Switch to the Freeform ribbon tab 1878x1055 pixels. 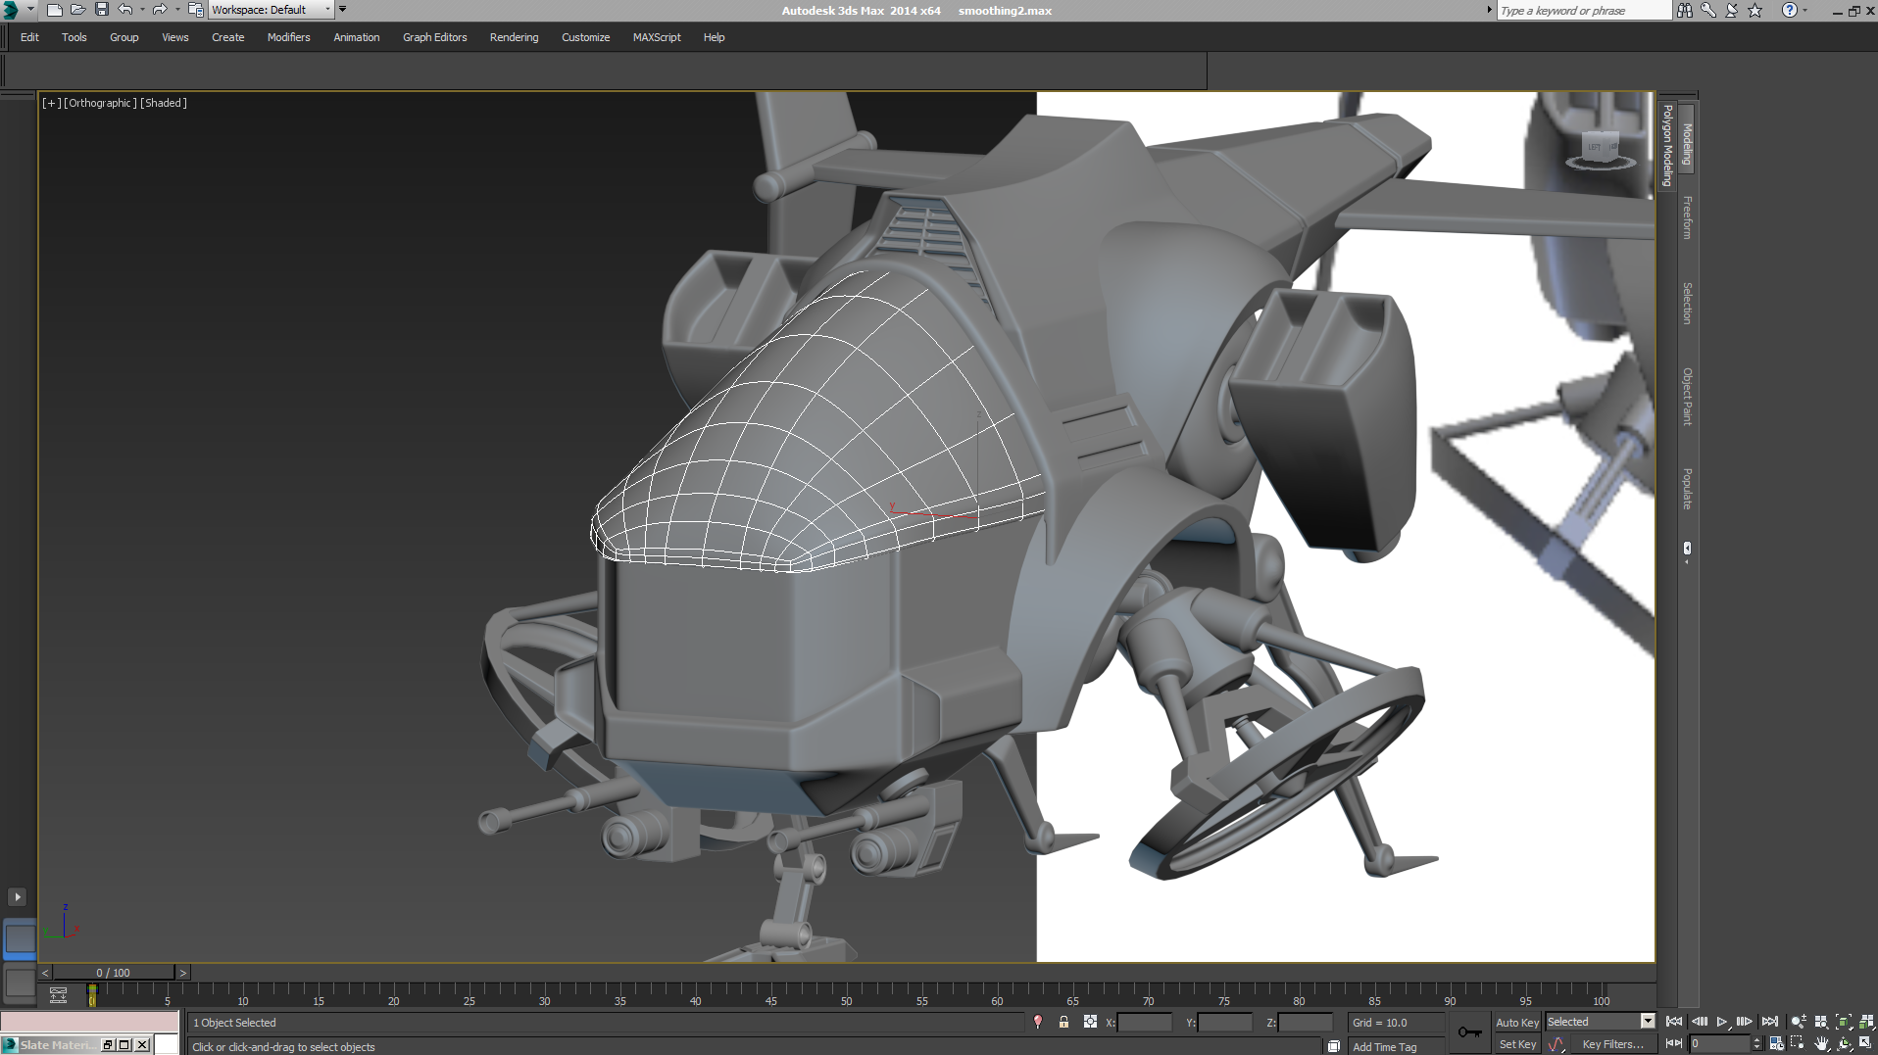click(1687, 217)
